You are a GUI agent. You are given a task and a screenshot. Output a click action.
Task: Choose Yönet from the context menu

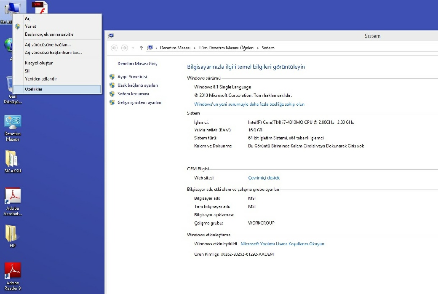tap(57, 26)
